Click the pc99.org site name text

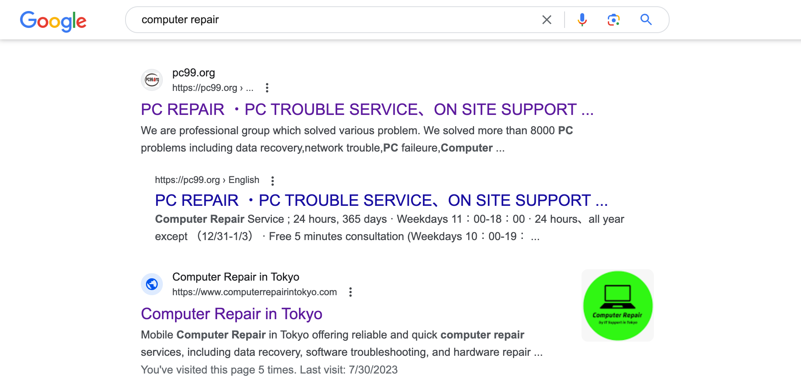coord(194,73)
